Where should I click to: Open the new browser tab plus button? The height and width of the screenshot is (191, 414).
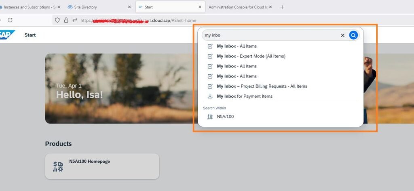(x=282, y=7)
